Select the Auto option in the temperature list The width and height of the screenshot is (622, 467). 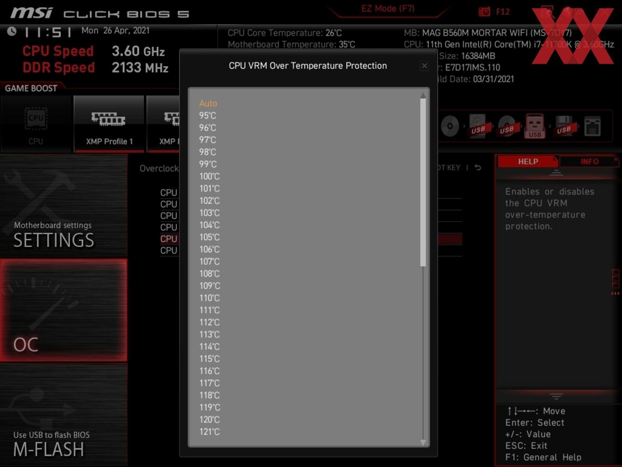tap(208, 103)
